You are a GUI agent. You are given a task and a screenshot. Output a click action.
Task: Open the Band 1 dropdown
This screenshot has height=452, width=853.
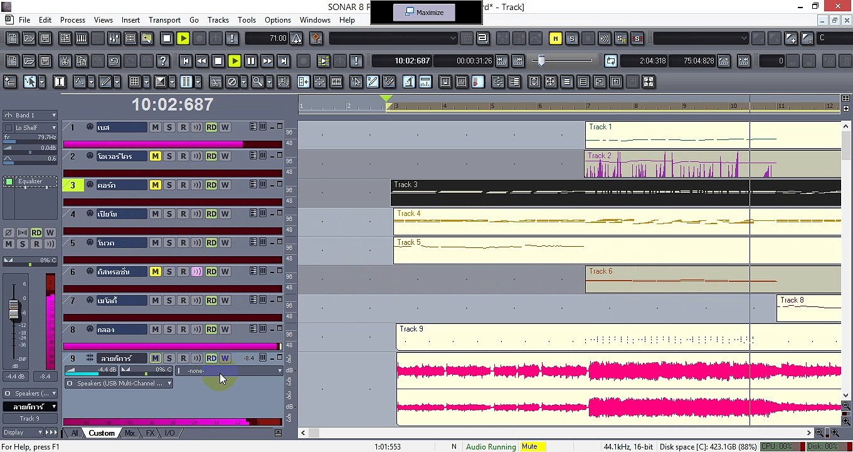(30, 115)
